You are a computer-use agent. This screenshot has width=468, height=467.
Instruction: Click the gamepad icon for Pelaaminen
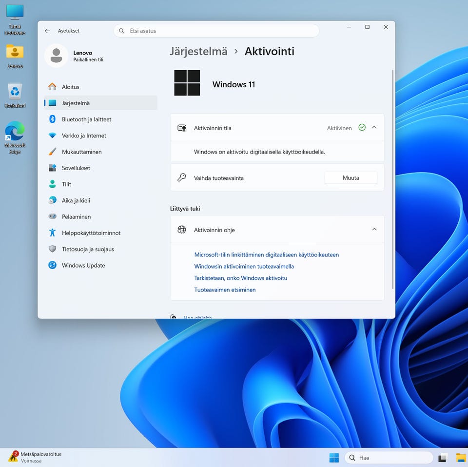[52, 216]
